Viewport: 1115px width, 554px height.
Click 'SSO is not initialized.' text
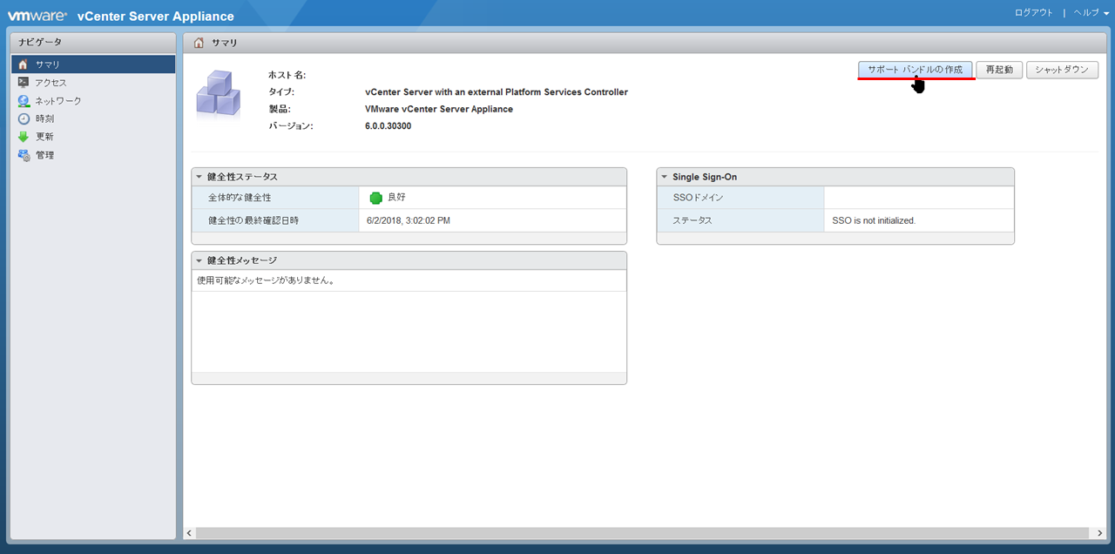point(874,220)
